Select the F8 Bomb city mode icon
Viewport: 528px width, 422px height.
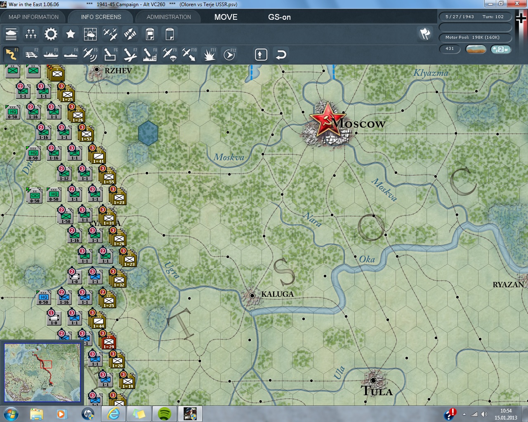(x=150, y=54)
